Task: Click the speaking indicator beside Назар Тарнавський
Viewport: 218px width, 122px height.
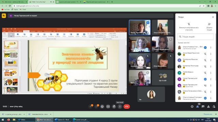Action: click(x=205, y=79)
